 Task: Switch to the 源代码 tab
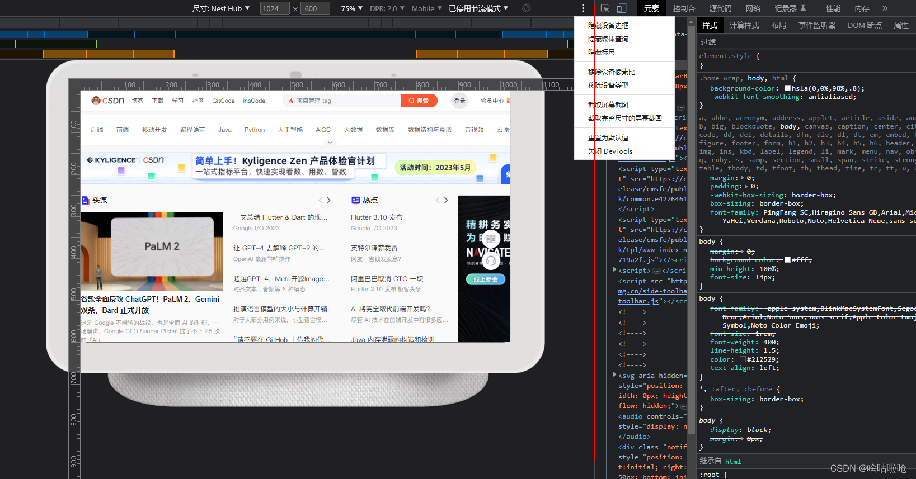click(720, 8)
